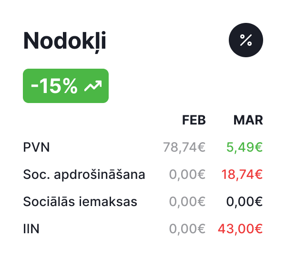
Task: Click the green PVN March amount 5,49€
Action: 245,147
